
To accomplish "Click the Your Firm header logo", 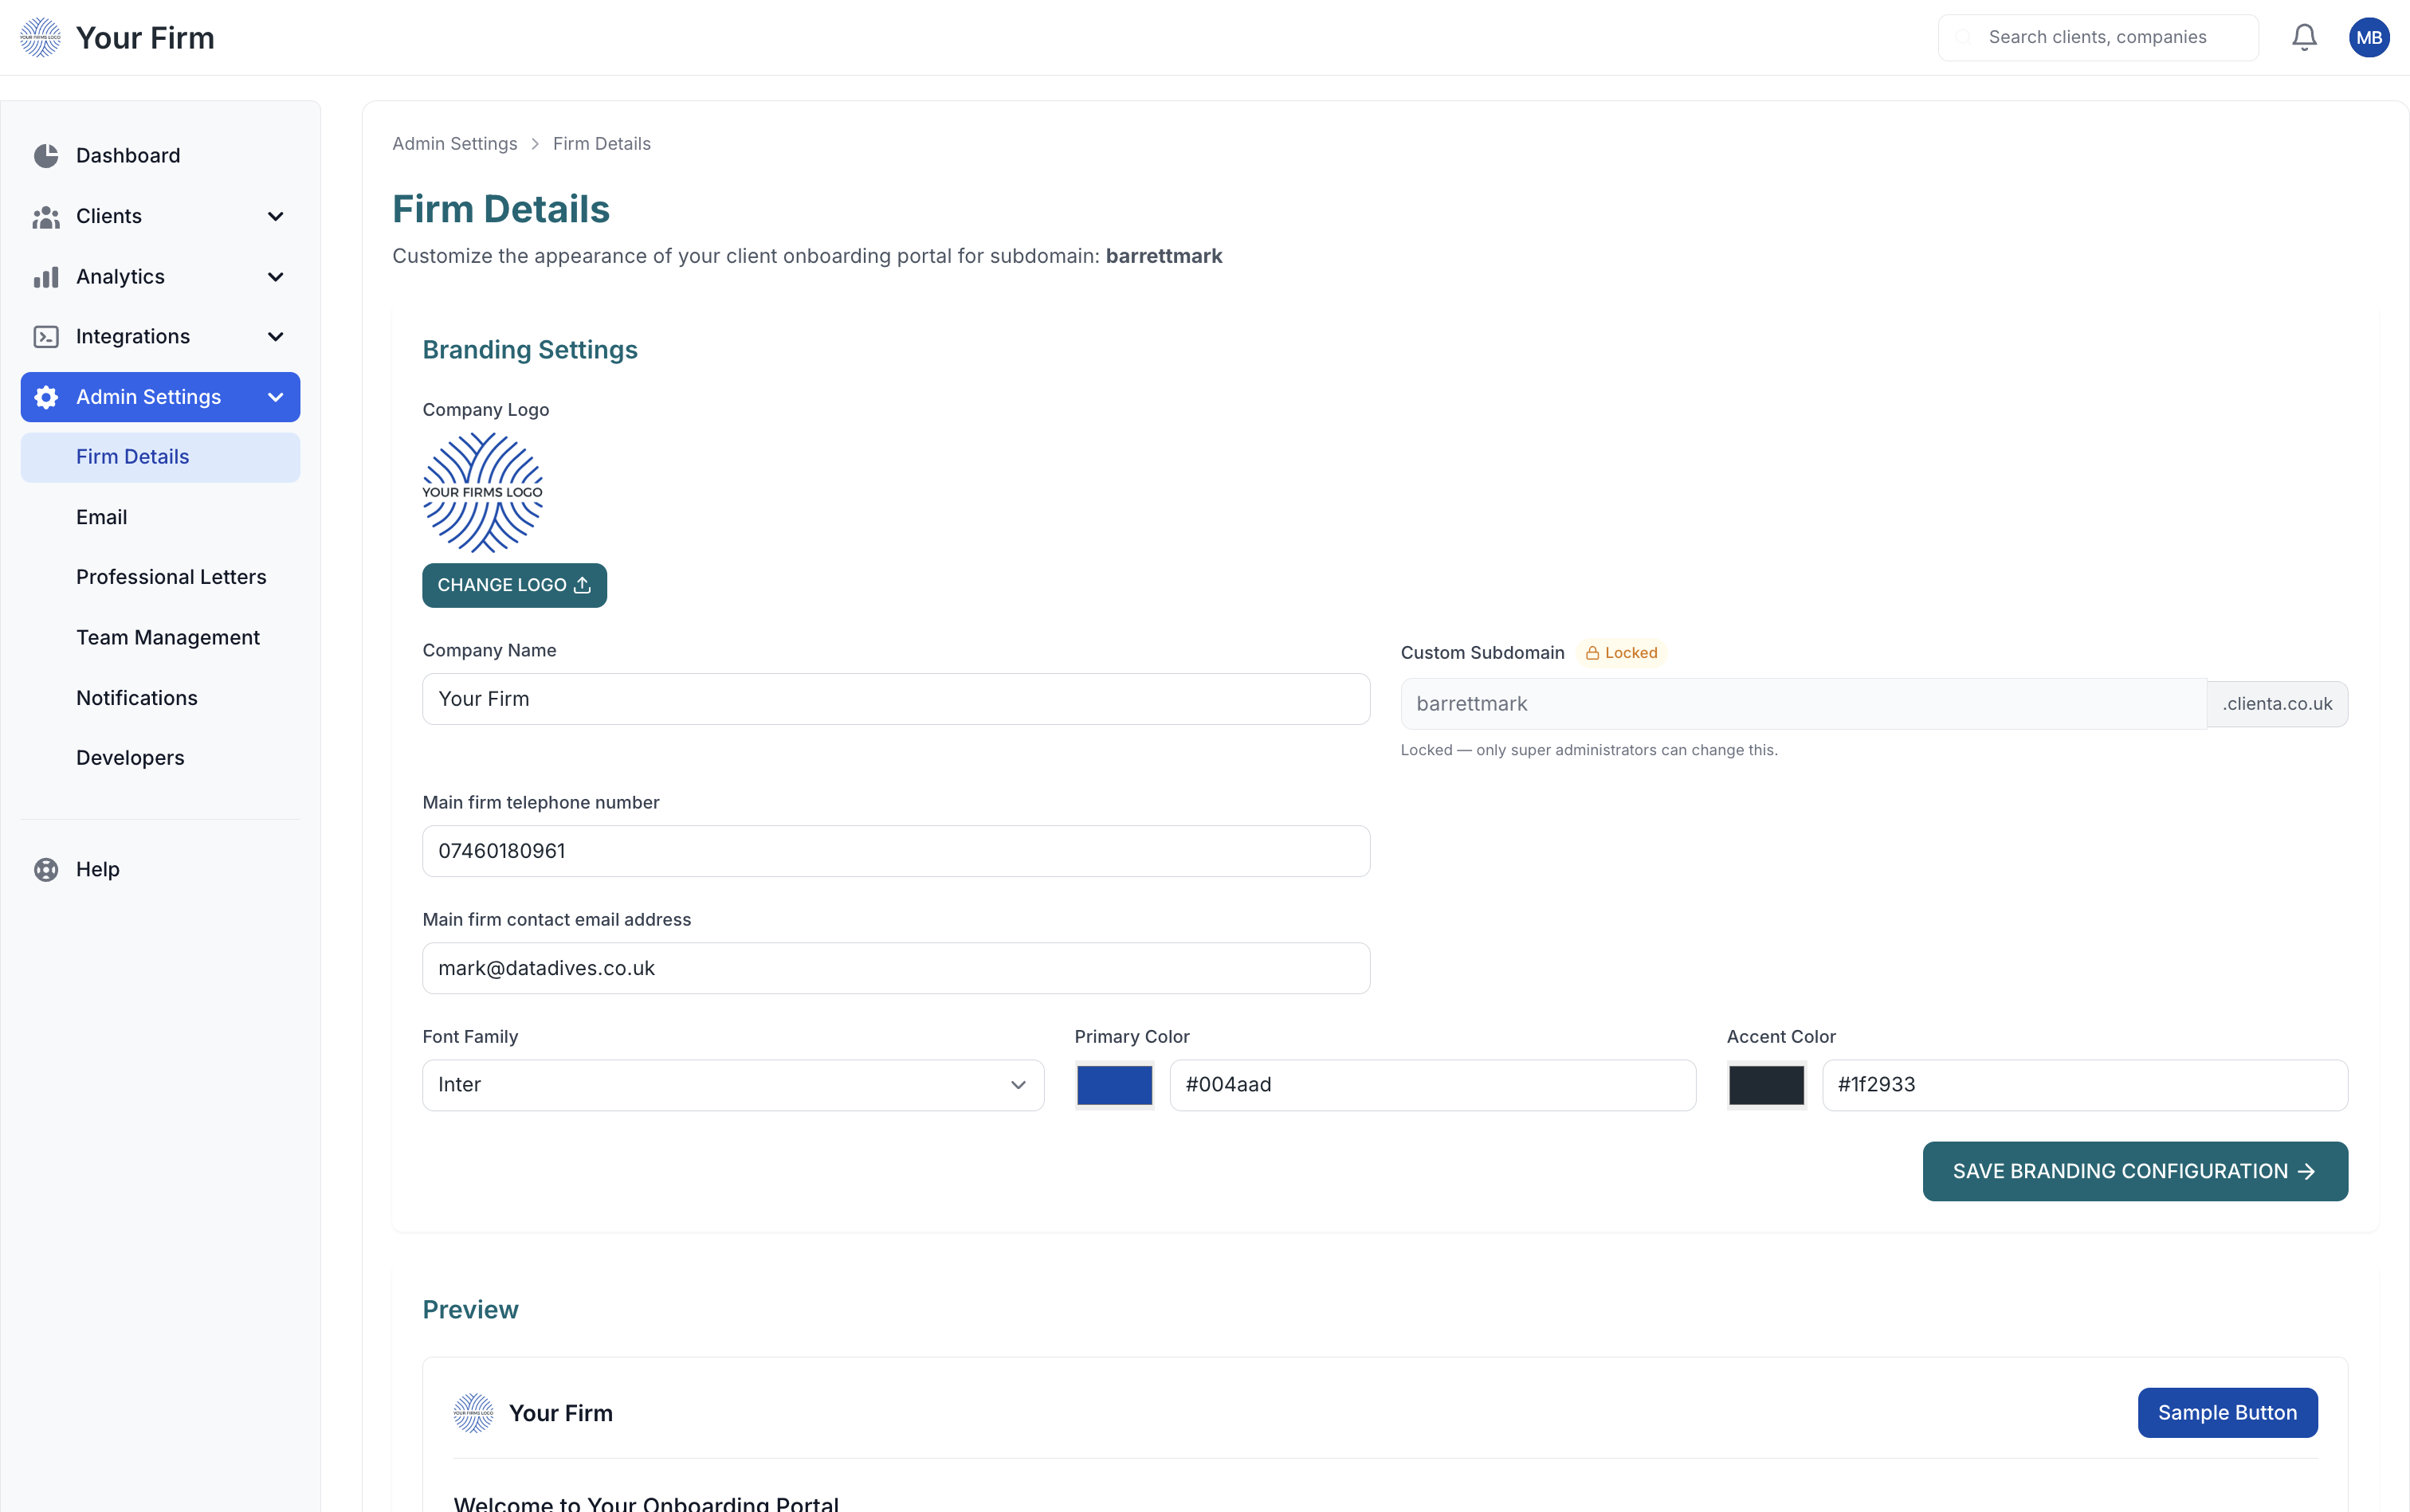I will point(41,37).
